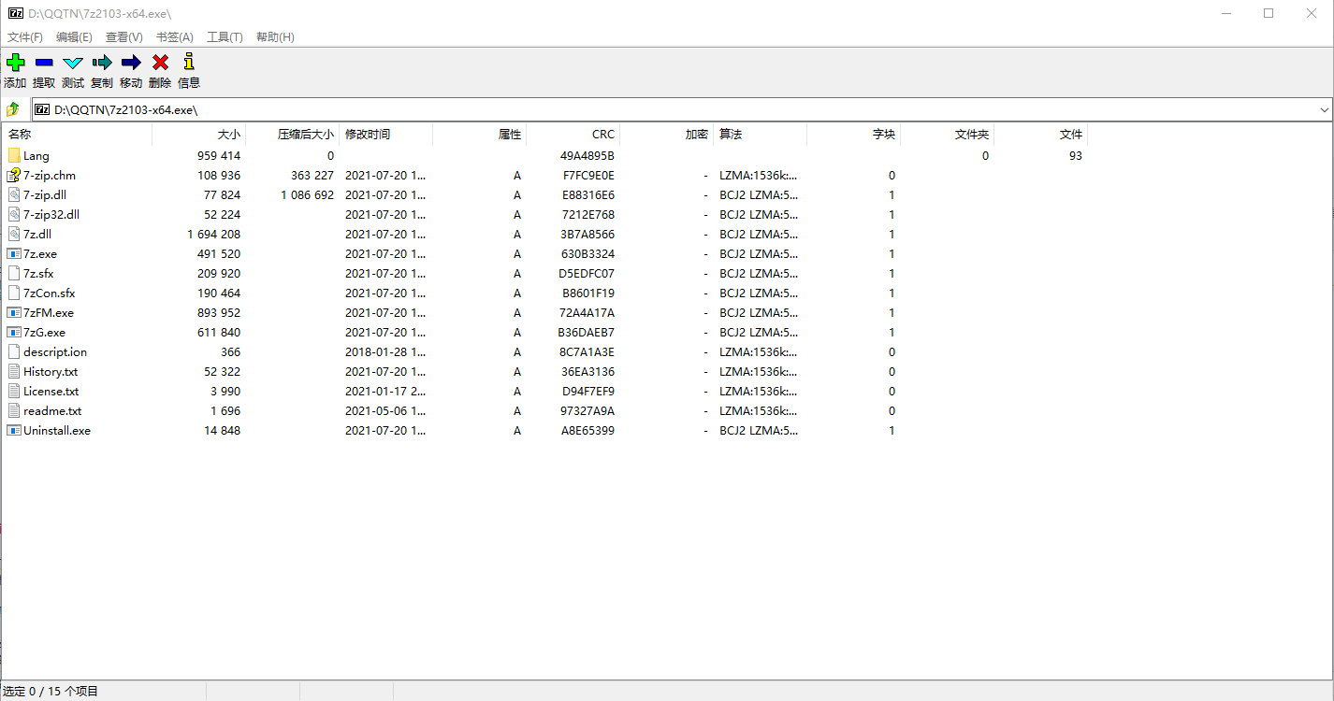Open the 编辑(E) menu
Image resolution: width=1334 pixels, height=701 pixels.
pyautogui.click(x=74, y=37)
